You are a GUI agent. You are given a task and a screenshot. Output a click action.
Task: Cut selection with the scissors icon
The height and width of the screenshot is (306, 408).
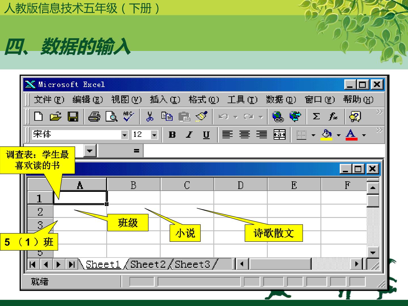click(150, 116)
